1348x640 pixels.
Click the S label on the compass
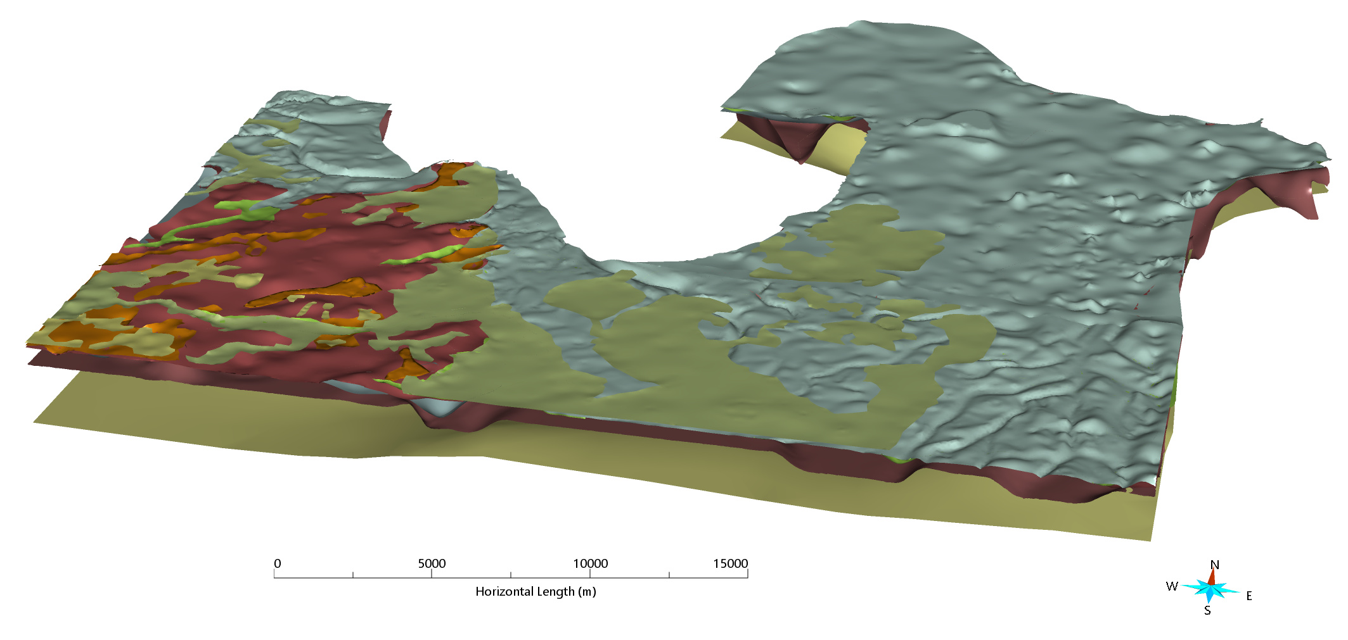pyautogui.click(x=1207, y=611)
